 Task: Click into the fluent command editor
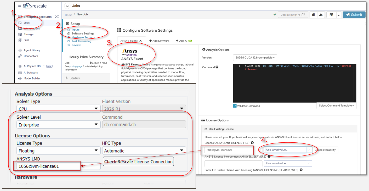coord(294,83)
